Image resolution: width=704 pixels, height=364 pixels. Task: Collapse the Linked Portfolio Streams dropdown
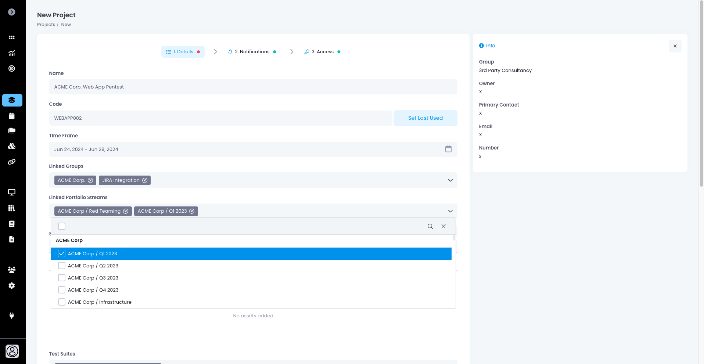click(450, 211)
